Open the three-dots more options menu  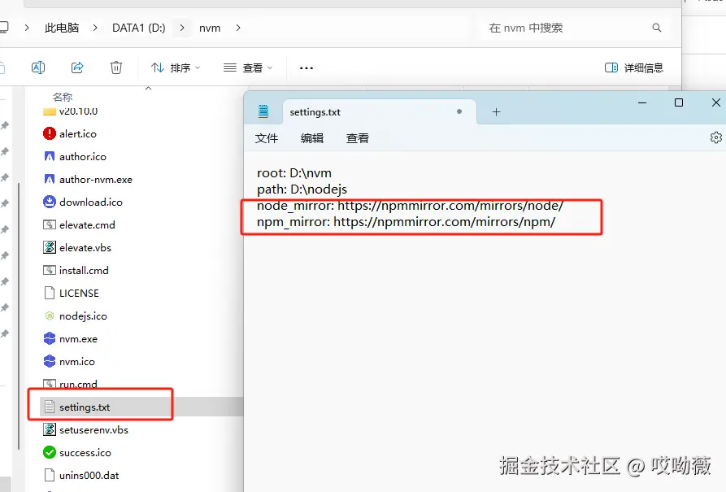tap(306, 67)
